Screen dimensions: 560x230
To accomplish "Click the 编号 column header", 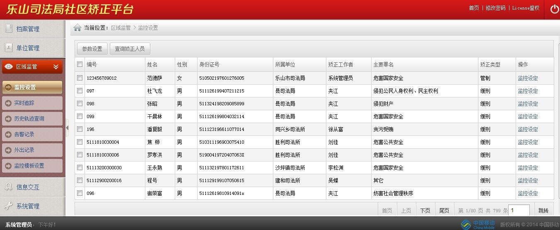I will click(x=92, y=64).
